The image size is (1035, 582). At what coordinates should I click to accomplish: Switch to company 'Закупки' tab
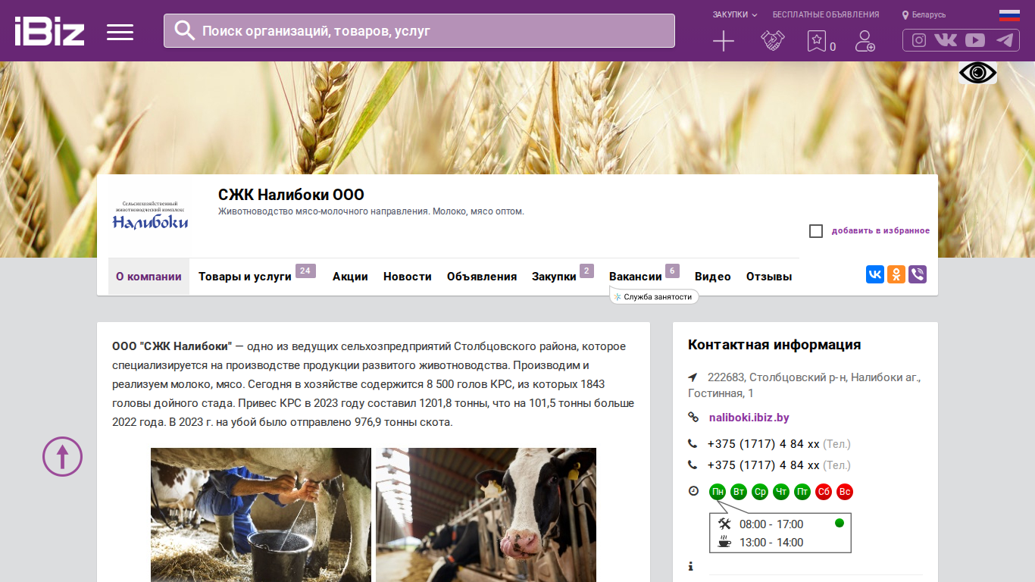point(554,277)
